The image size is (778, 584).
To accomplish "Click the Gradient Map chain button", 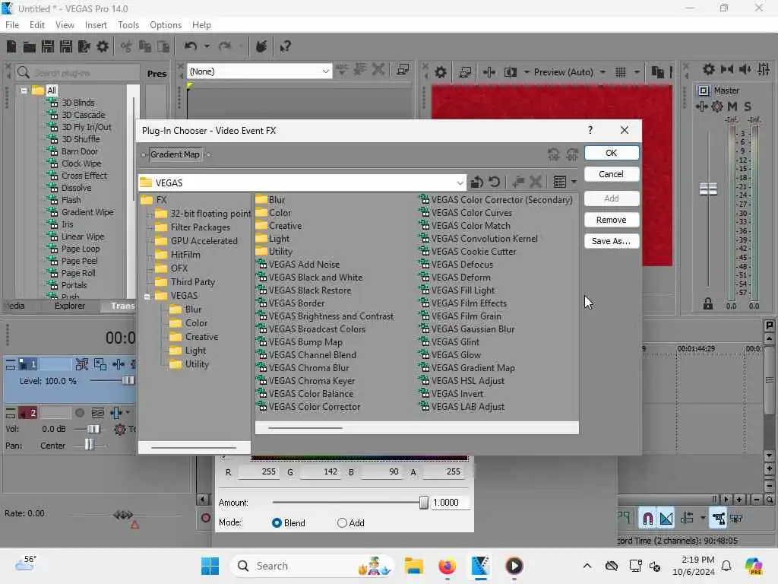I will click(x=176, y=154).
